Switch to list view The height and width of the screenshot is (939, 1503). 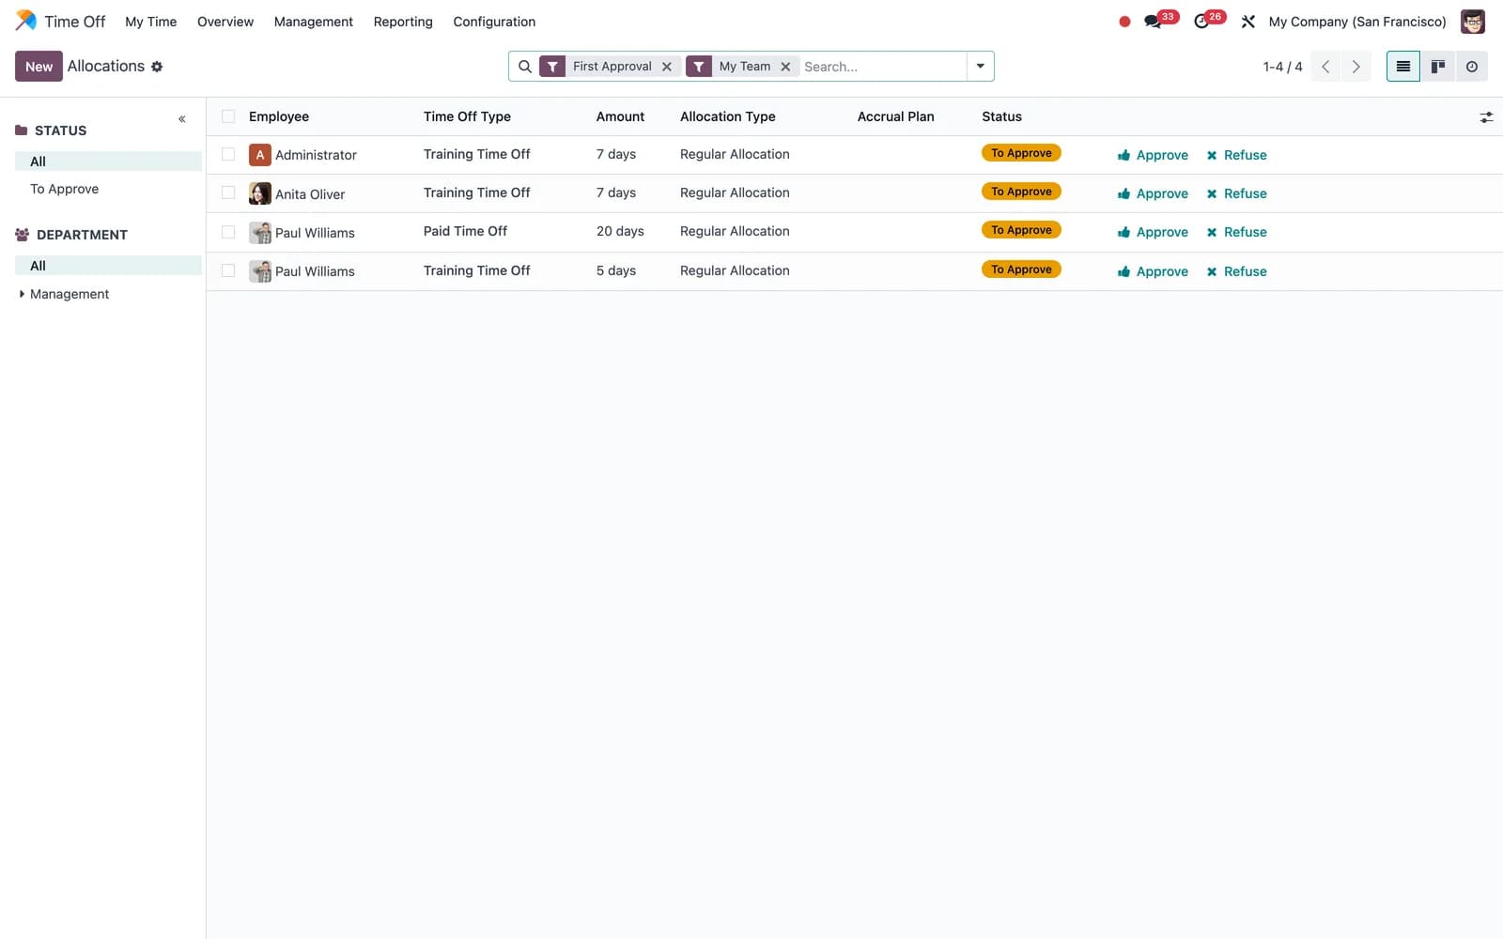pyautogui.click(x=1403, y=67)
